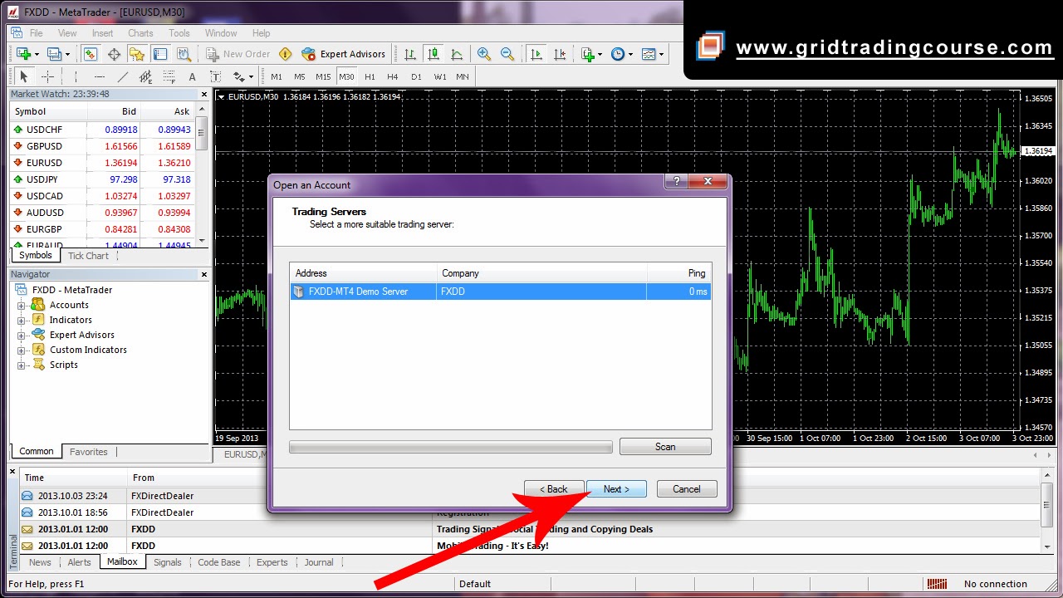This screenshot has height=598, width=1063.
Task: Select the Equidistant Channel tool
Action: point(145,76)
